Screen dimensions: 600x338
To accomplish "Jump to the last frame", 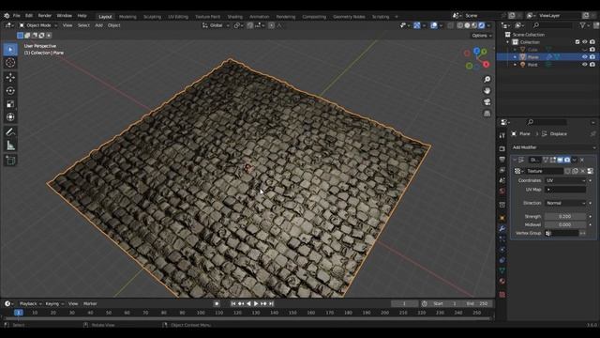I will 271,303.
